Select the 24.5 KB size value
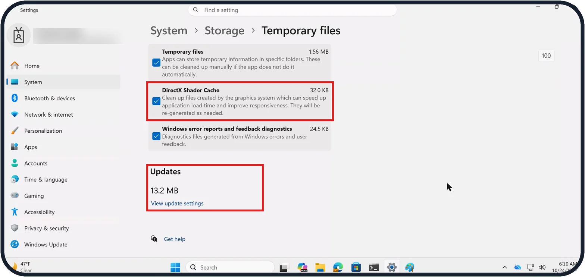The width and height of the screenshot is (585, 277). pyautogui.click(x=319, y=129)
